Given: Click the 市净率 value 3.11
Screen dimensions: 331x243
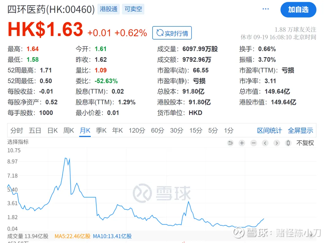Looking at the screenshot, I should pyautogui.click(x=270, y=81).
